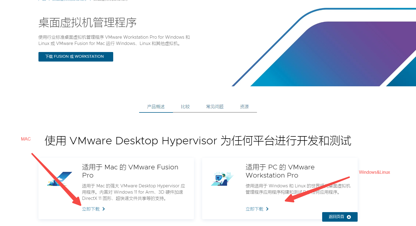Click 立即下载 under VMware Workstation Pro

[255, 209]
